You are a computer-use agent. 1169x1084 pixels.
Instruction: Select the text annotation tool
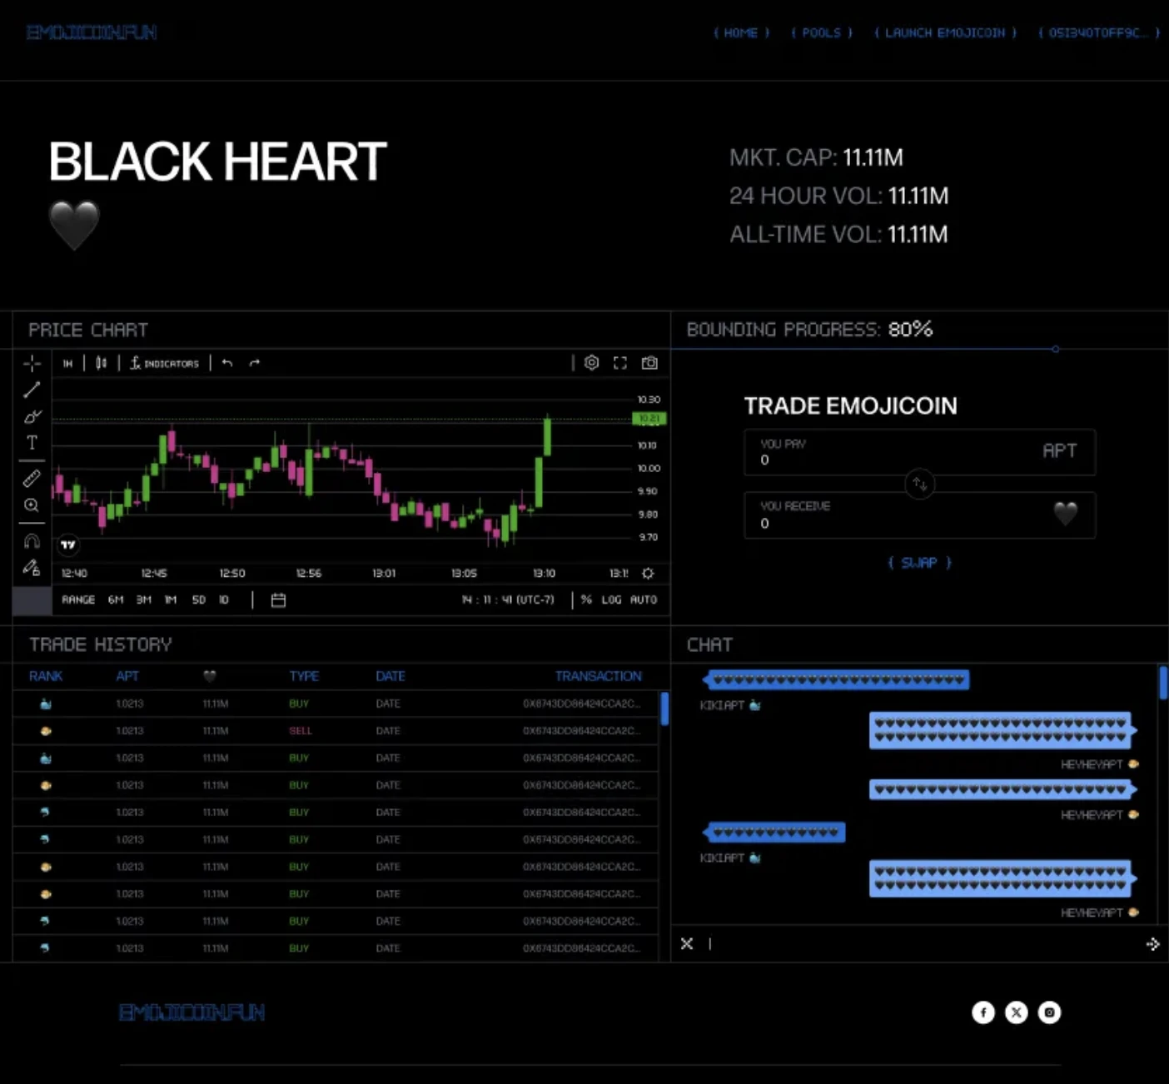(32, 442)
